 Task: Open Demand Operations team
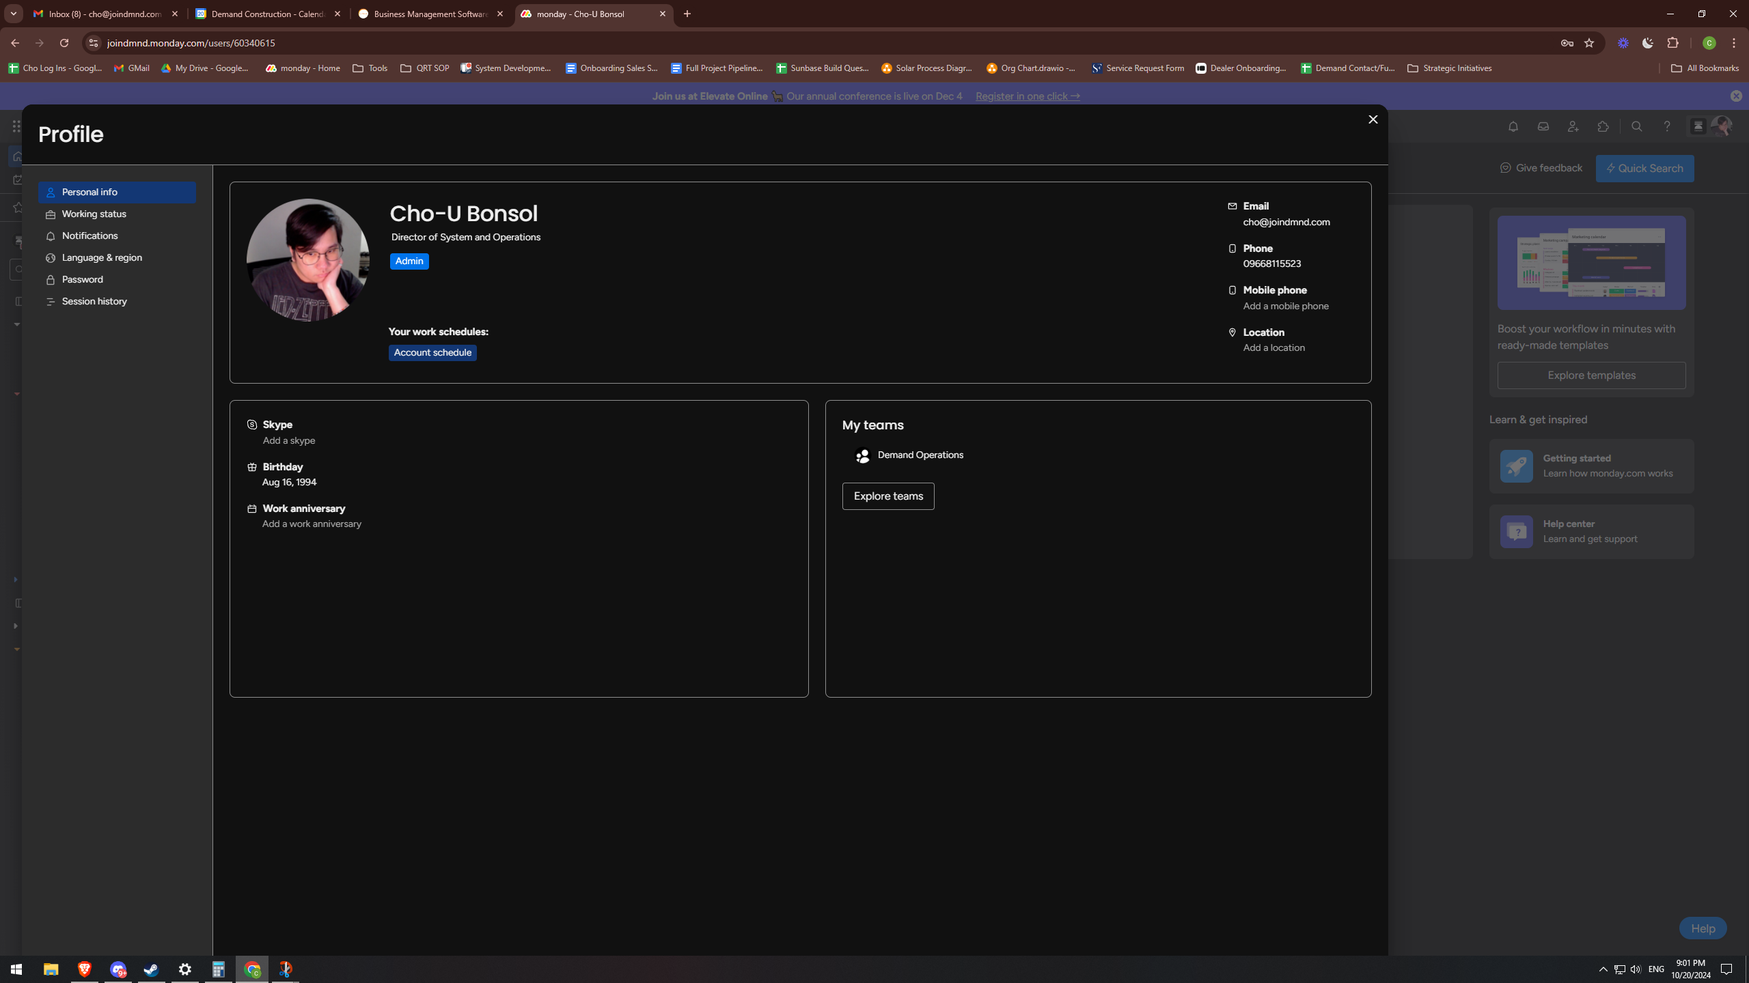click(x=909, y=455)
